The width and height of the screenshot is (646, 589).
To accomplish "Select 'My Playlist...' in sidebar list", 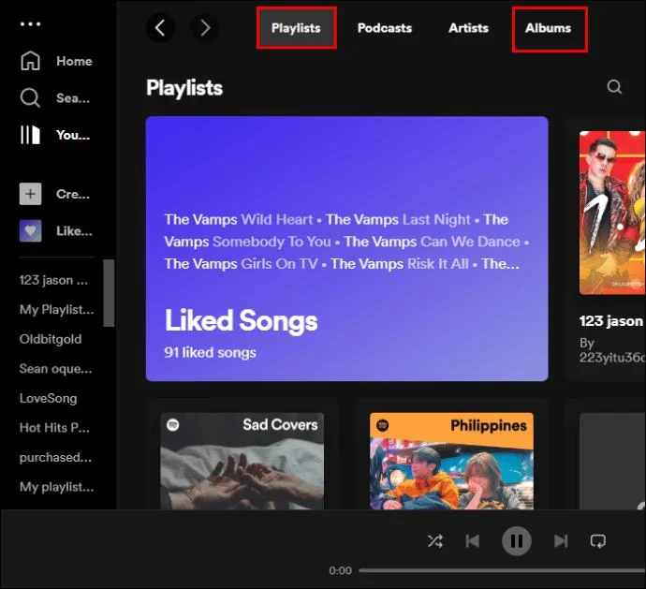I will 56,310.
